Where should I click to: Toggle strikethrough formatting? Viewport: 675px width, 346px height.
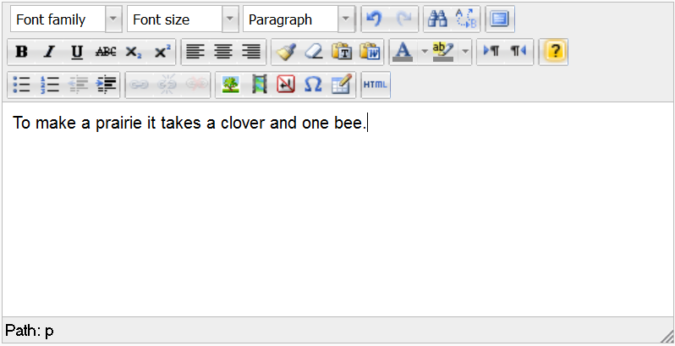(106, 52)
